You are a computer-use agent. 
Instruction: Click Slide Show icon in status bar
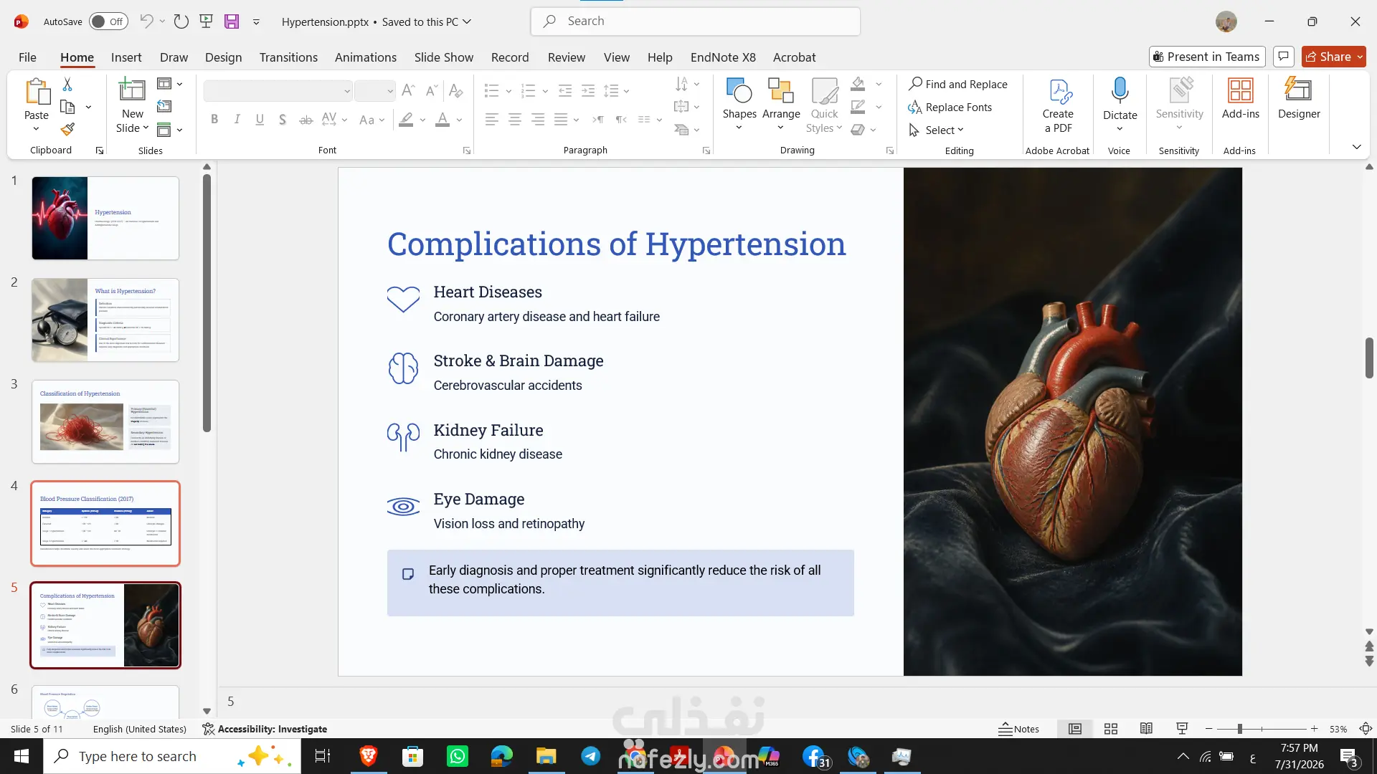point(1183,729)
